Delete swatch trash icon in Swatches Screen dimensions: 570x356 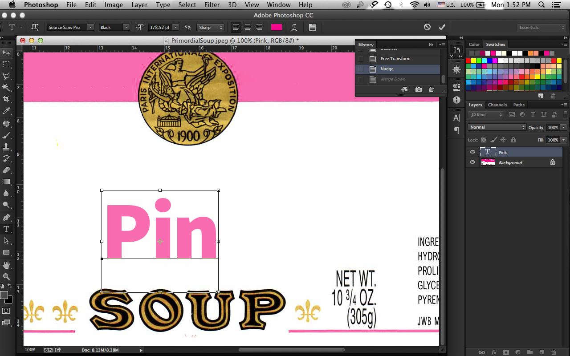(553, 96)
